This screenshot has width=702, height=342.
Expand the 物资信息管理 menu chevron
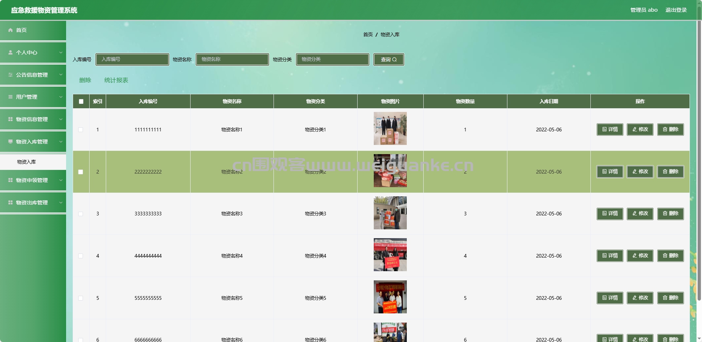(61, 119)
